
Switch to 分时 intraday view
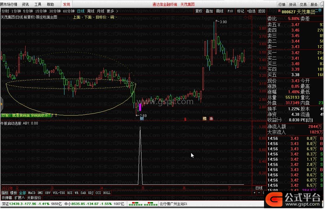[6, 11]
